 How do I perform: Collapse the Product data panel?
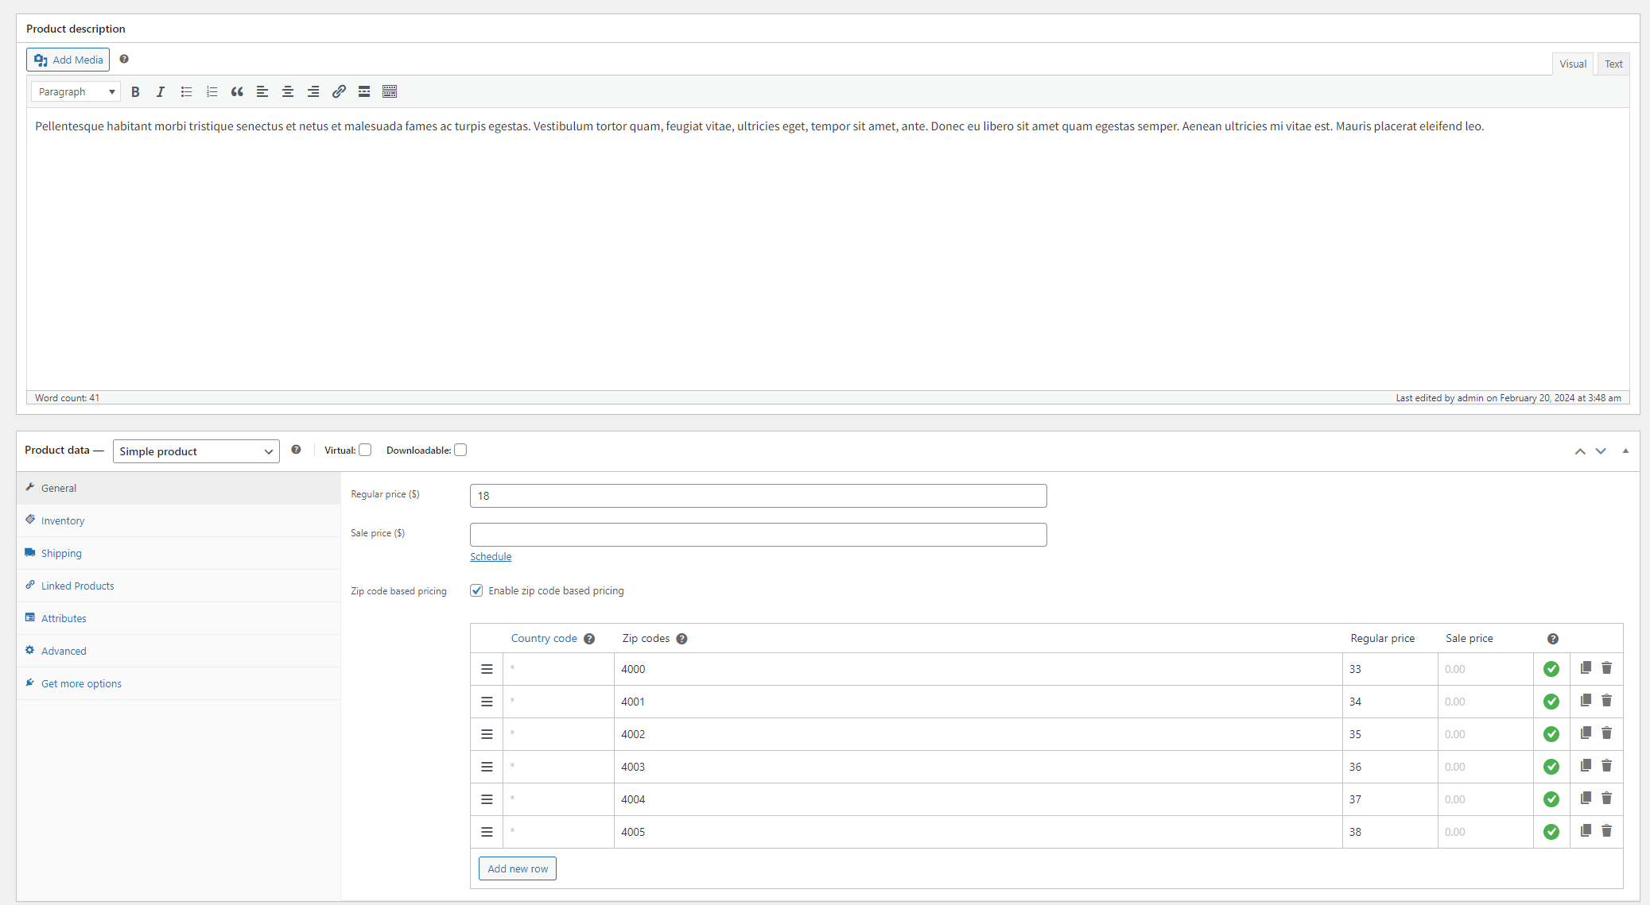[x=1625, y=451]
